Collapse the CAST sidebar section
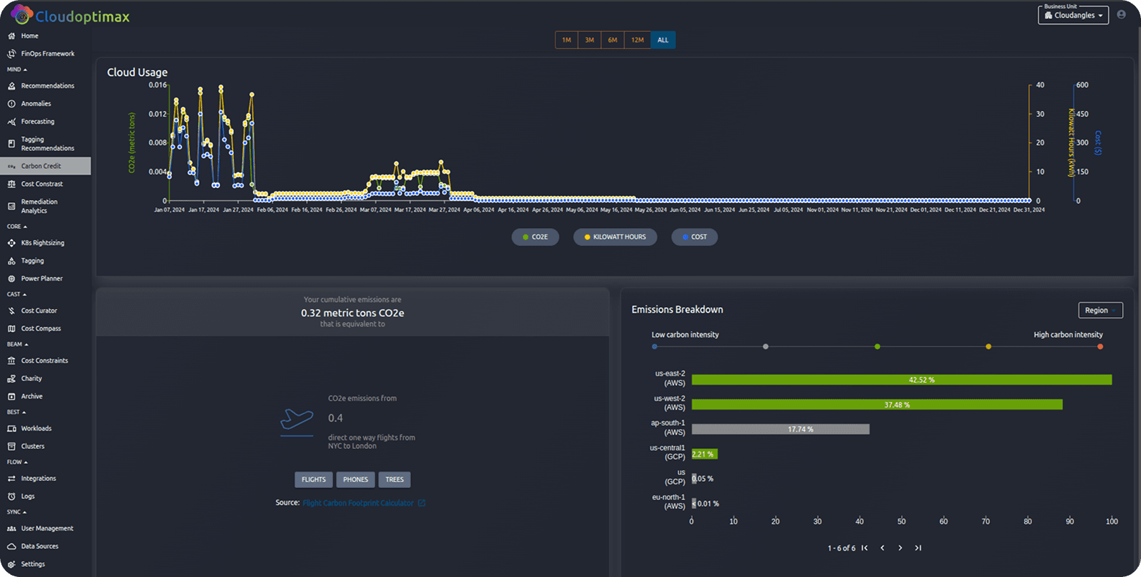Viewport: 1141px width, 577px height. (x=17, y=295)
